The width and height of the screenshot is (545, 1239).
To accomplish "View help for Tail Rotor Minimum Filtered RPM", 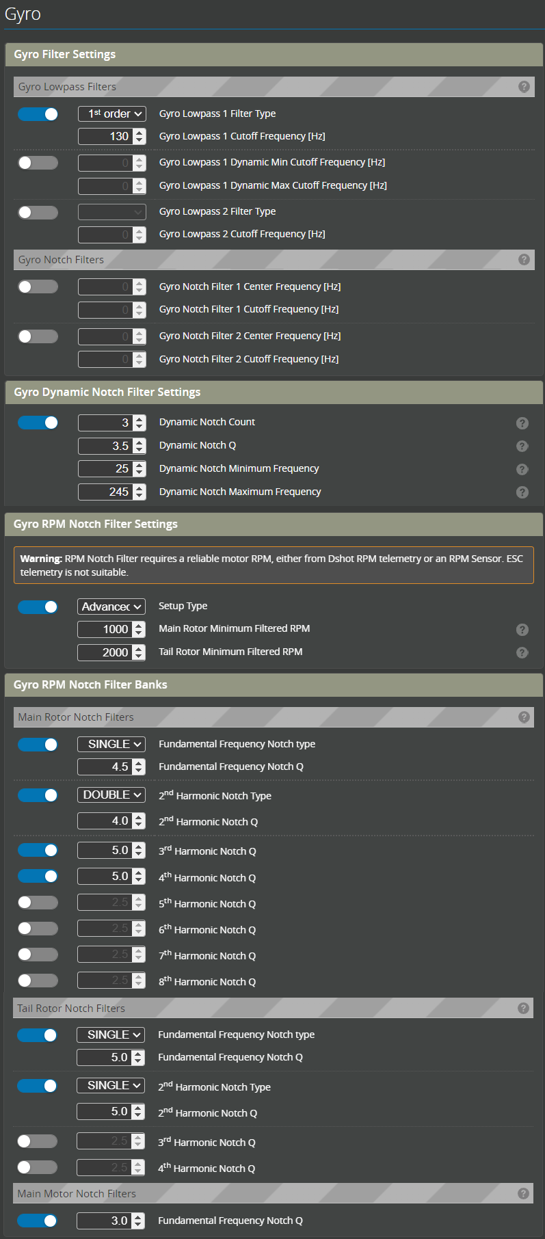I will click(522, 652).
